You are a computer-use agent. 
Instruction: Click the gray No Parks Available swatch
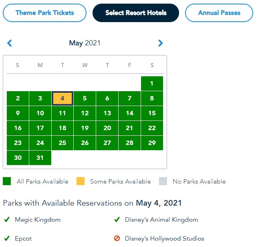(163, 181)
